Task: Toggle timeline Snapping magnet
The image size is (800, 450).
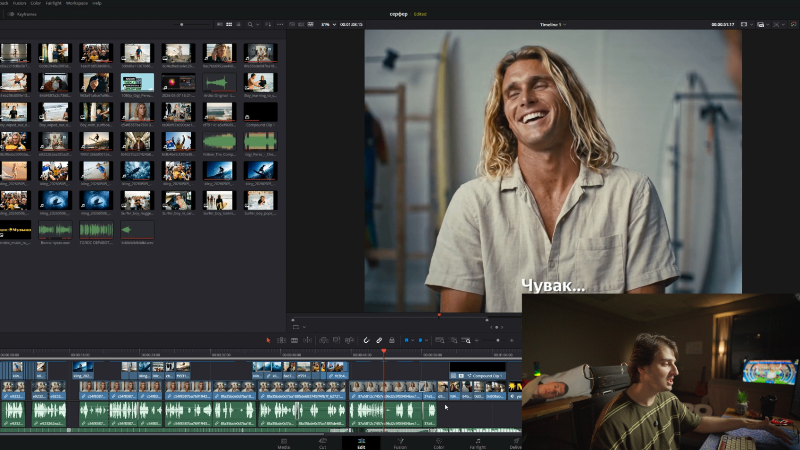Action: click(366, 341)
